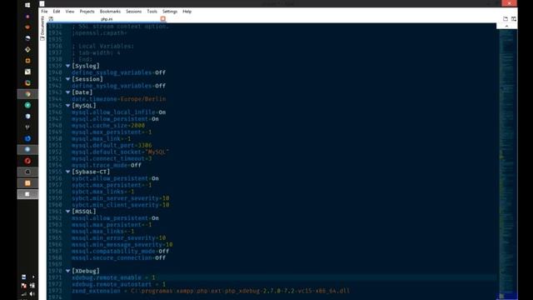Open the Bookmarks menu

tap(110, 11)
